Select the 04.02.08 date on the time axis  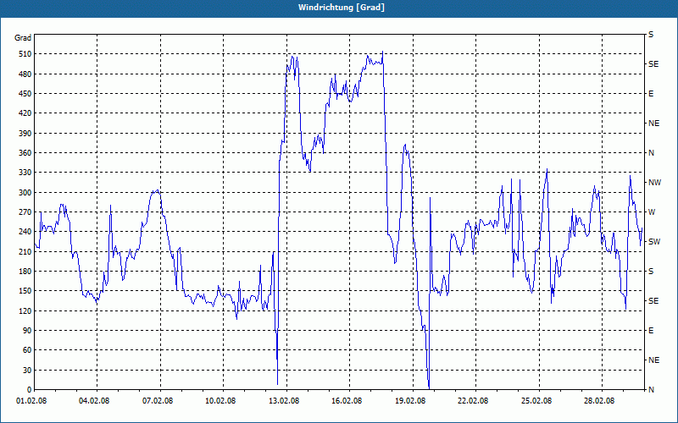[94, 401]
